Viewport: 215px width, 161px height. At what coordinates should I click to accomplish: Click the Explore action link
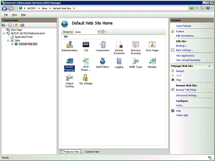[x=180, y=31]
